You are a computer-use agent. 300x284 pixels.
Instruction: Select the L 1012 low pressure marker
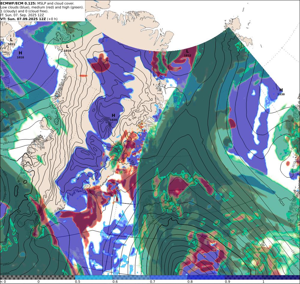(x=187, y=53)
